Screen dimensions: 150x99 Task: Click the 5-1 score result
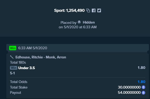pos(12,73)
